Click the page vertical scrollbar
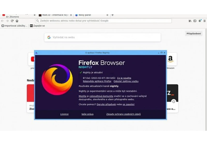Image resolution: width=207 pixels, height=145 pixels. point(206,79)
